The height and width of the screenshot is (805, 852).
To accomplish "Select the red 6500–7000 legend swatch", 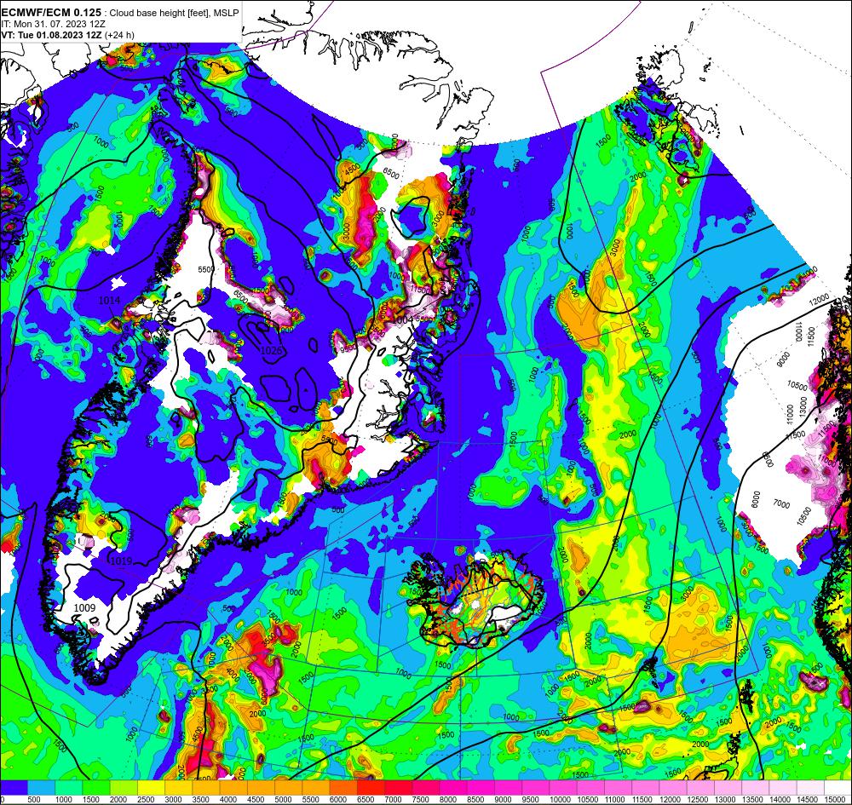I will [371, 788].
